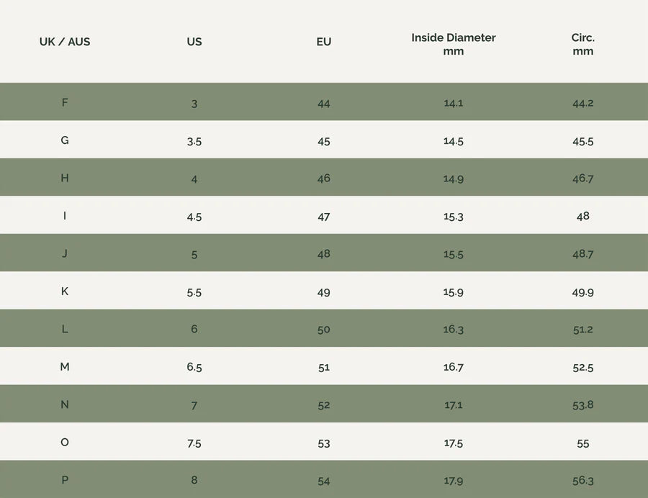Select inside diameter 17.1 value
This screenshot has width=648, height=498.
click(x=454, y=404)
